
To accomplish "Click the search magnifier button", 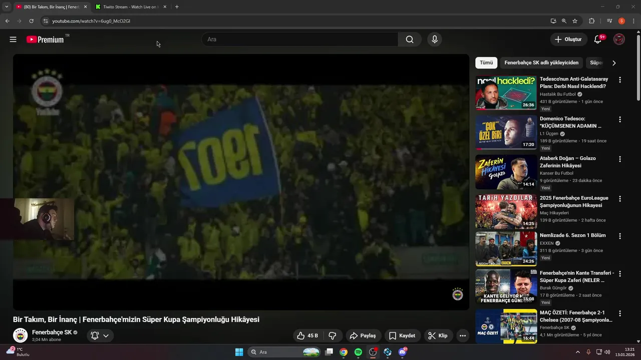I will point(410,39).
